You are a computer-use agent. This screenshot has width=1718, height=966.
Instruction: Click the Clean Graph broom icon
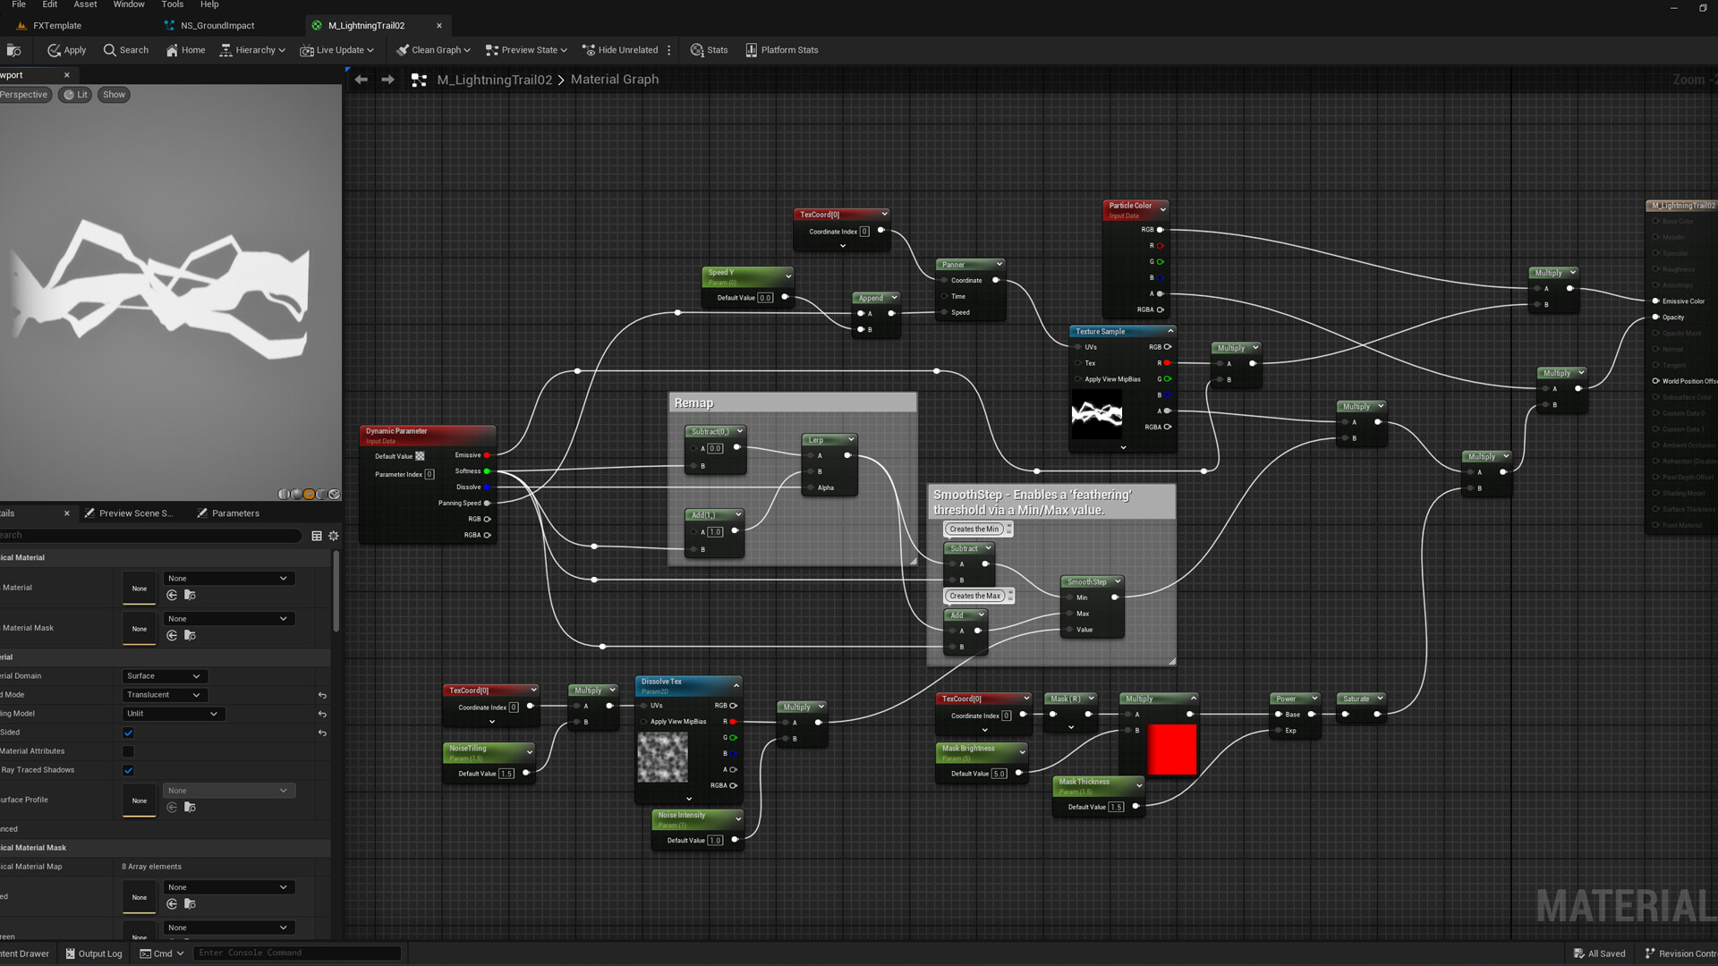point(403,50)
